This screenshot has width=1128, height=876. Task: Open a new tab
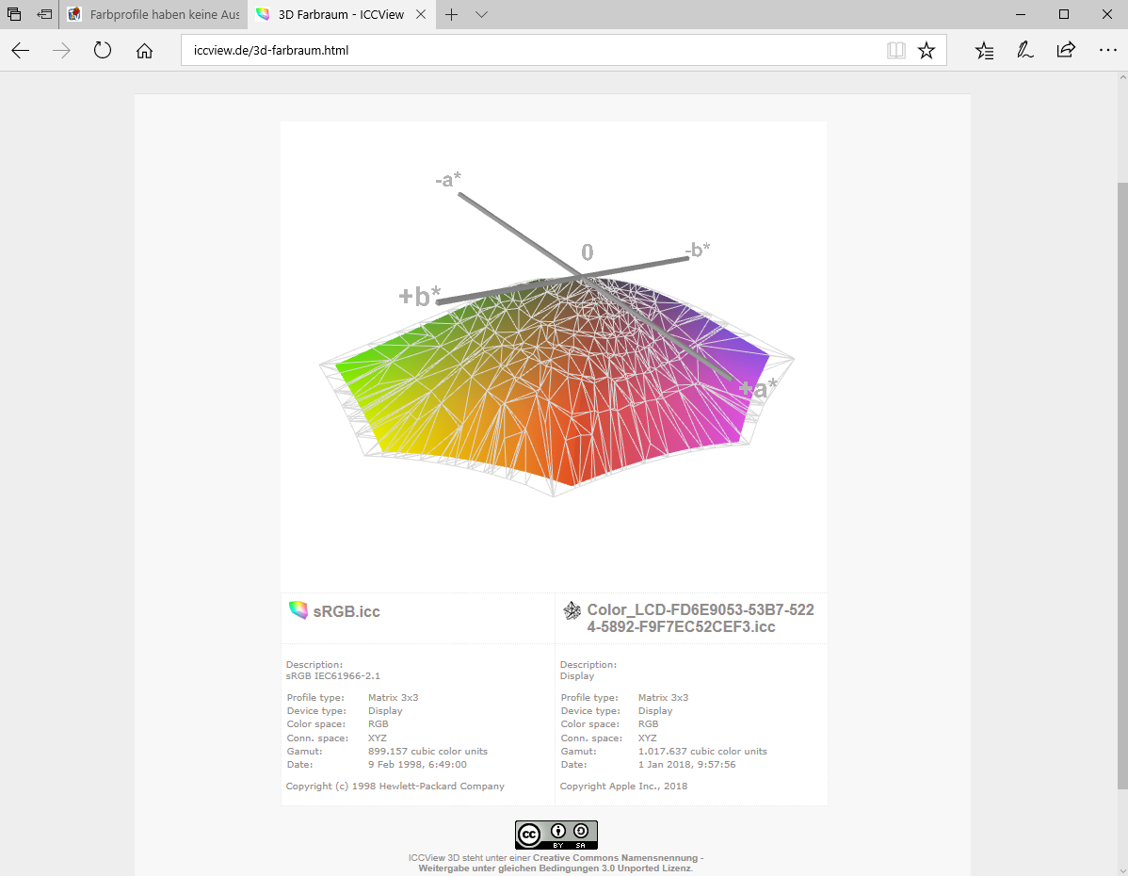click(452, 14)
